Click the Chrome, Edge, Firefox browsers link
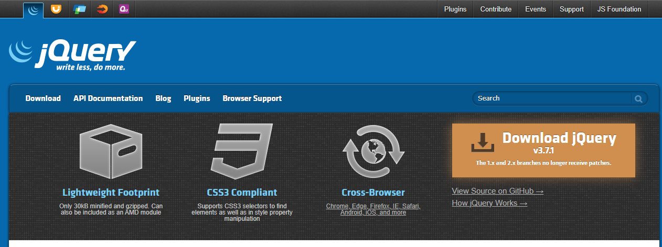Viewport: 662px width, 247px height. (x=373, y=209)
